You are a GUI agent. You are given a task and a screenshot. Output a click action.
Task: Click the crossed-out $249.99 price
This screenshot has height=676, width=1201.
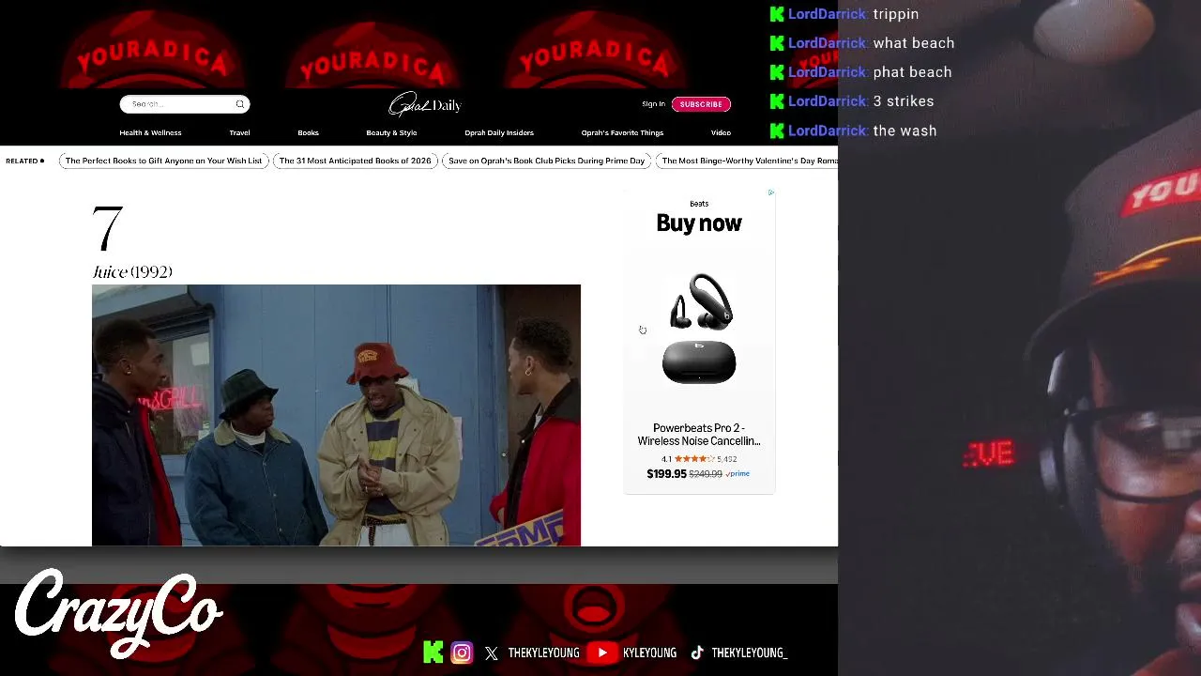coord(706,474)
